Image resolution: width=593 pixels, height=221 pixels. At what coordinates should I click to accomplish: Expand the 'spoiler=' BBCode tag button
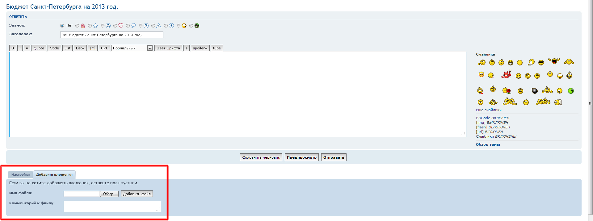pyautogui.click(x=200, y=48)
